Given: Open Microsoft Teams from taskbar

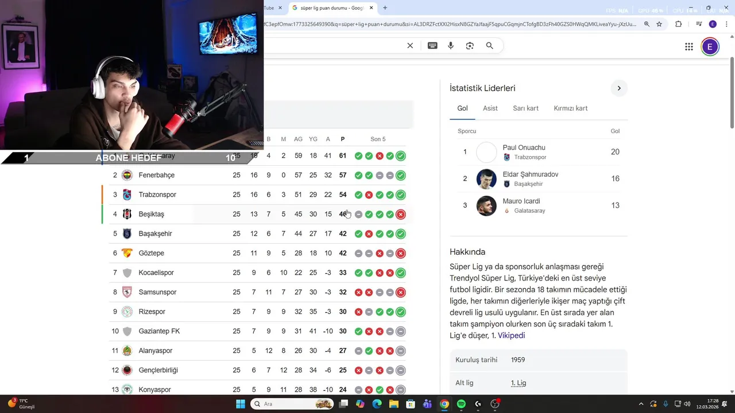Looking at the screenshot, I should (x=427, y=404).
